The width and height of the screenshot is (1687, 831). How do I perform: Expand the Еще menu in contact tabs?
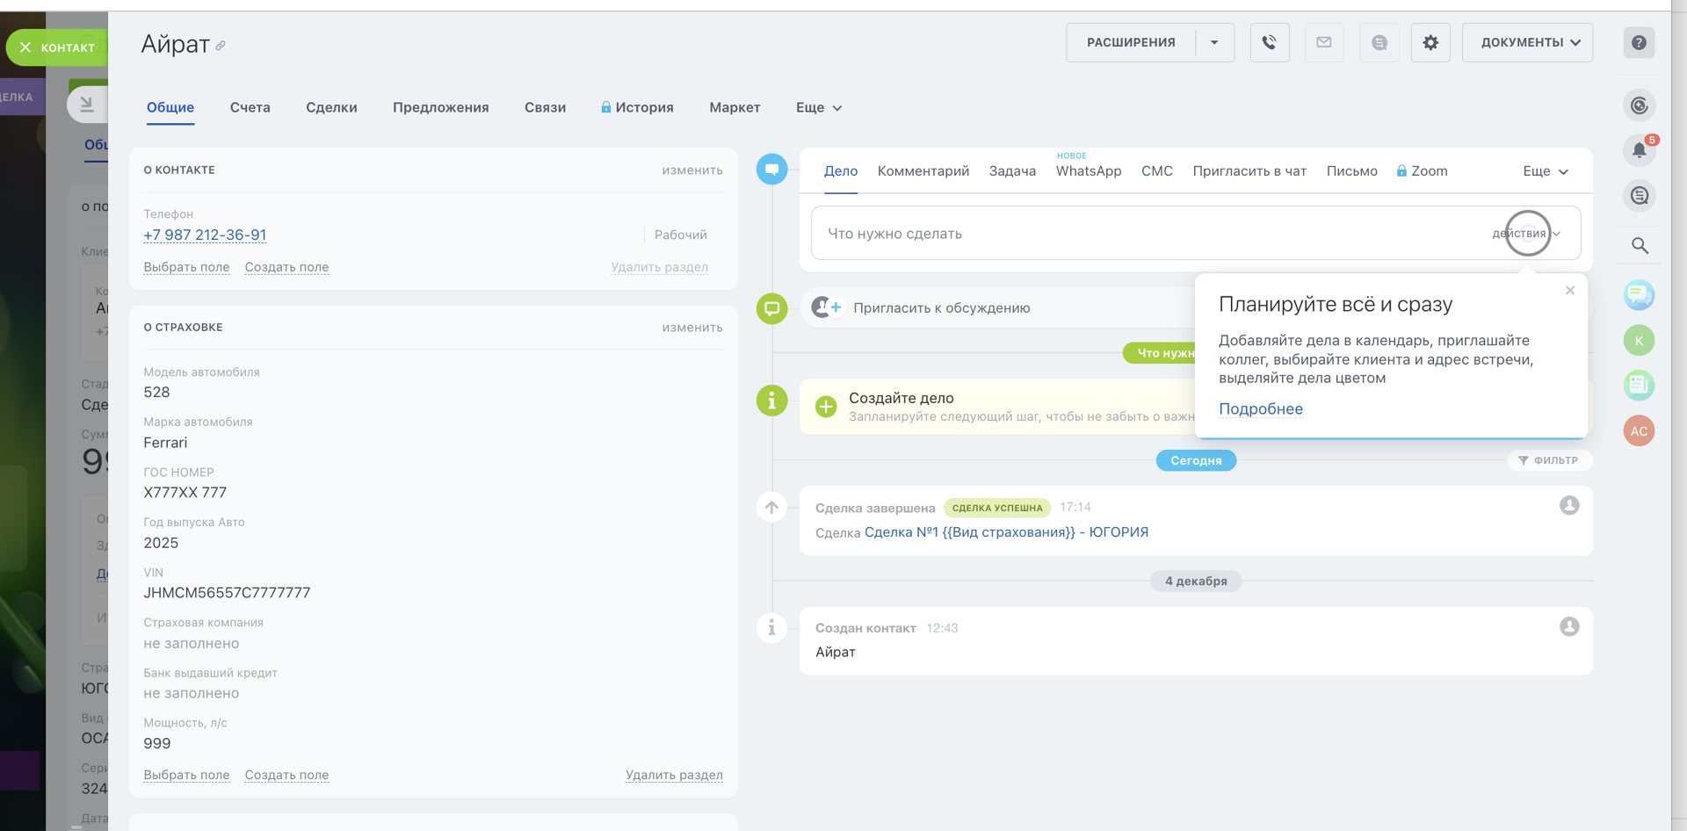point(818,107)
